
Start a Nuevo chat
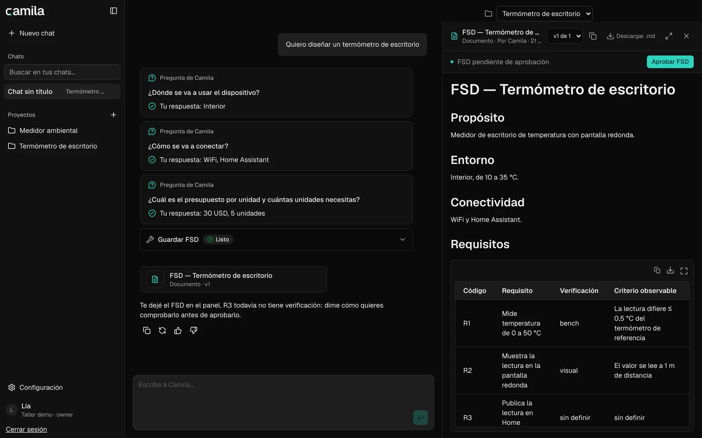31,33
